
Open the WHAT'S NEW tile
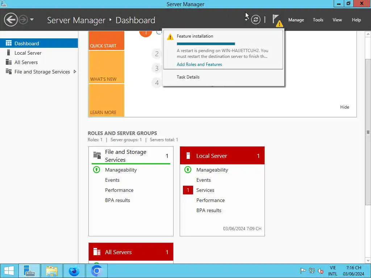107,67
